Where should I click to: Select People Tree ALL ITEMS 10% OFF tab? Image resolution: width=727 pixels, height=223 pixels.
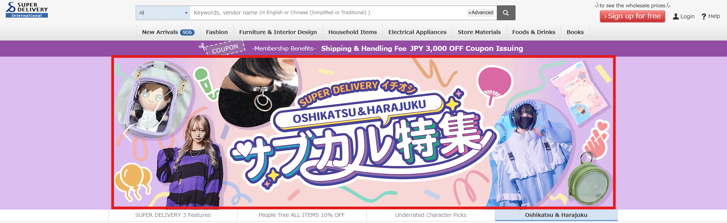(302, 215)
